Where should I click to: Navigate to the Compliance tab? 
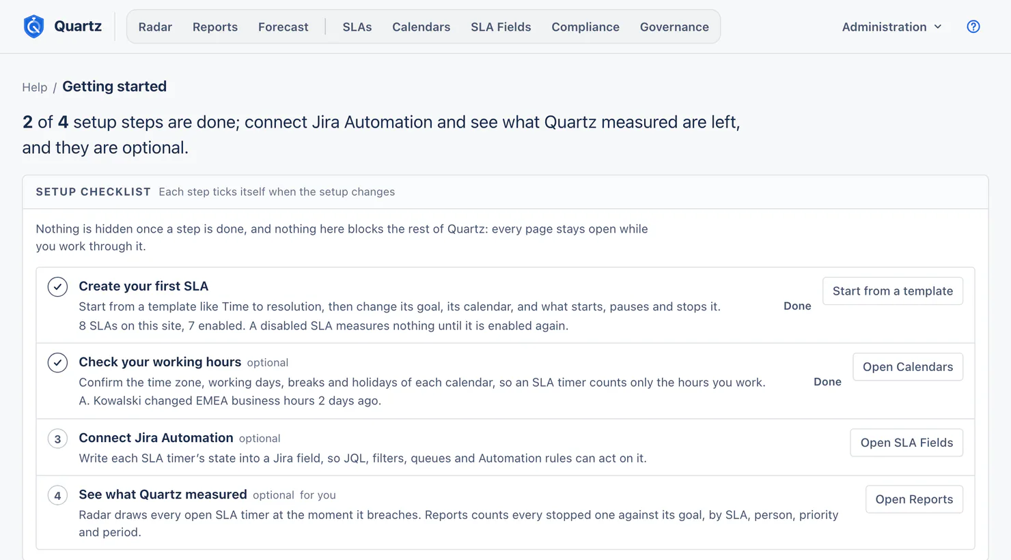click(585, 27)
